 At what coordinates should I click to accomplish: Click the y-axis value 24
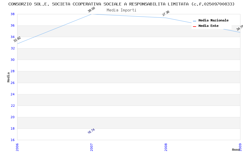coord(13,94)
